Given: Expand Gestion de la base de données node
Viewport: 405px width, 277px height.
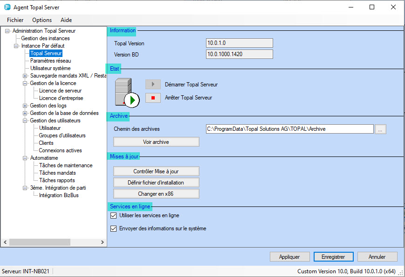Looking at the screenshot, I should [x=25, y=113].
